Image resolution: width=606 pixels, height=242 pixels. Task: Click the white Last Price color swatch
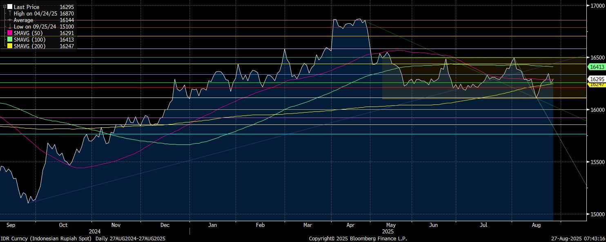[x=10, y=7]
